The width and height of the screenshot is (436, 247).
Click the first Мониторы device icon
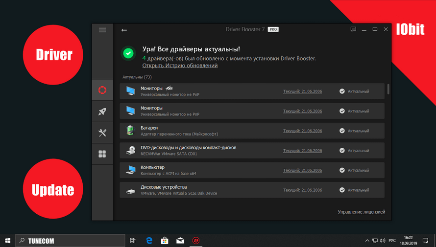point(130,91)
